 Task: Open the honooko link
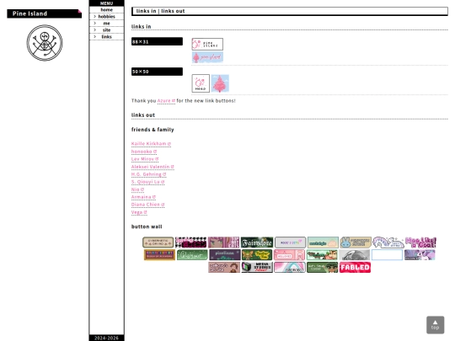(144, 152)
